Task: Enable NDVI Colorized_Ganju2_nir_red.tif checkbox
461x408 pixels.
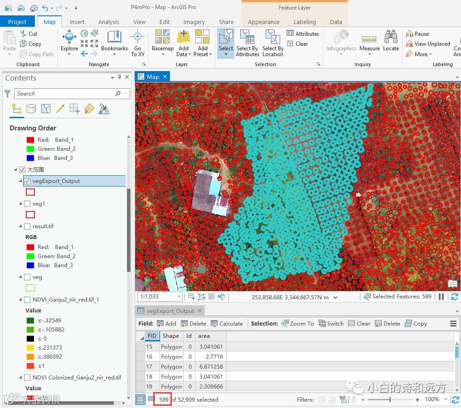Action: click(27, 378)
